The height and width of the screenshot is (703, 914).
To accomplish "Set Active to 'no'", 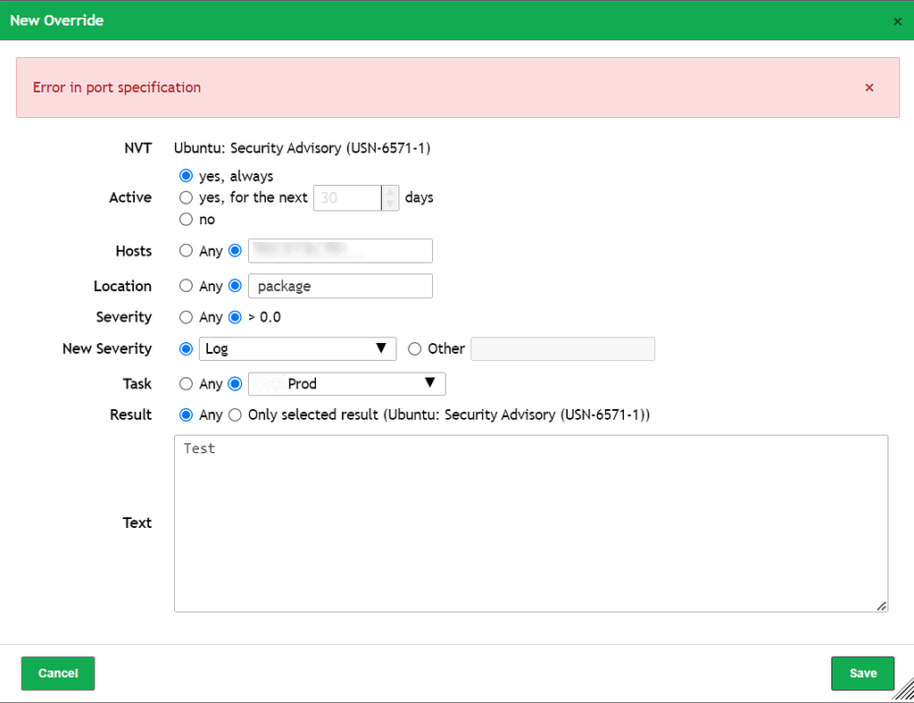I will pos(187,219).
